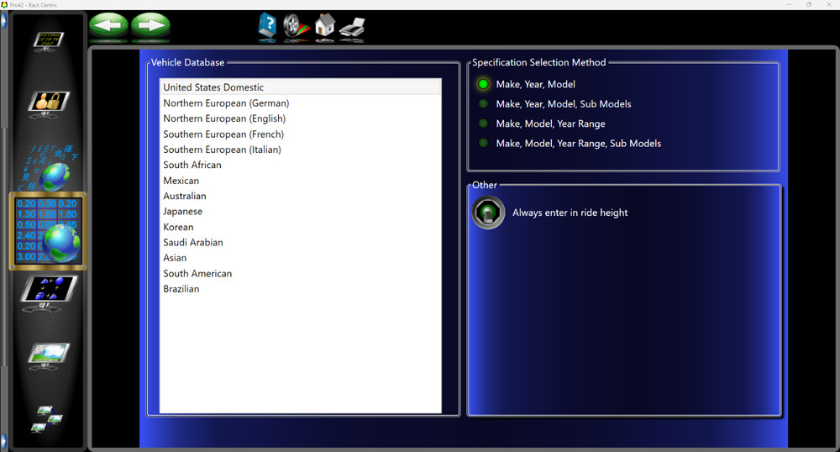Viewport: 840px width, 452px height.
Task: Select the globe with language characters icon
Action: 50,167
